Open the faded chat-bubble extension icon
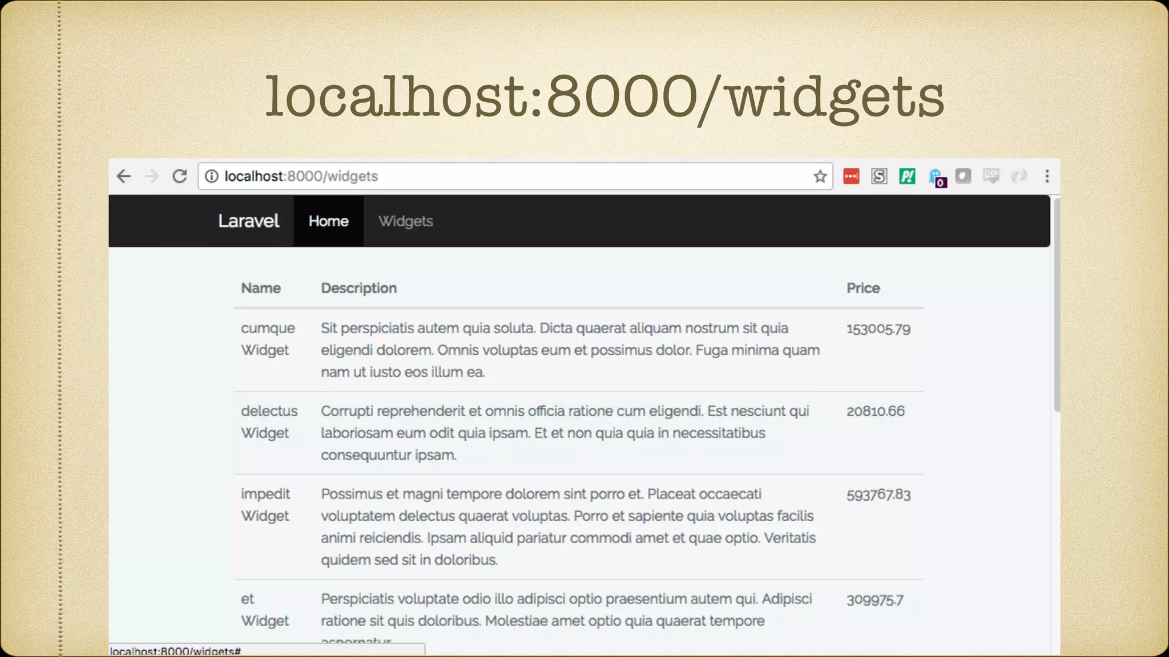This screenshot has width=1169, height=657. coord(991,176)
